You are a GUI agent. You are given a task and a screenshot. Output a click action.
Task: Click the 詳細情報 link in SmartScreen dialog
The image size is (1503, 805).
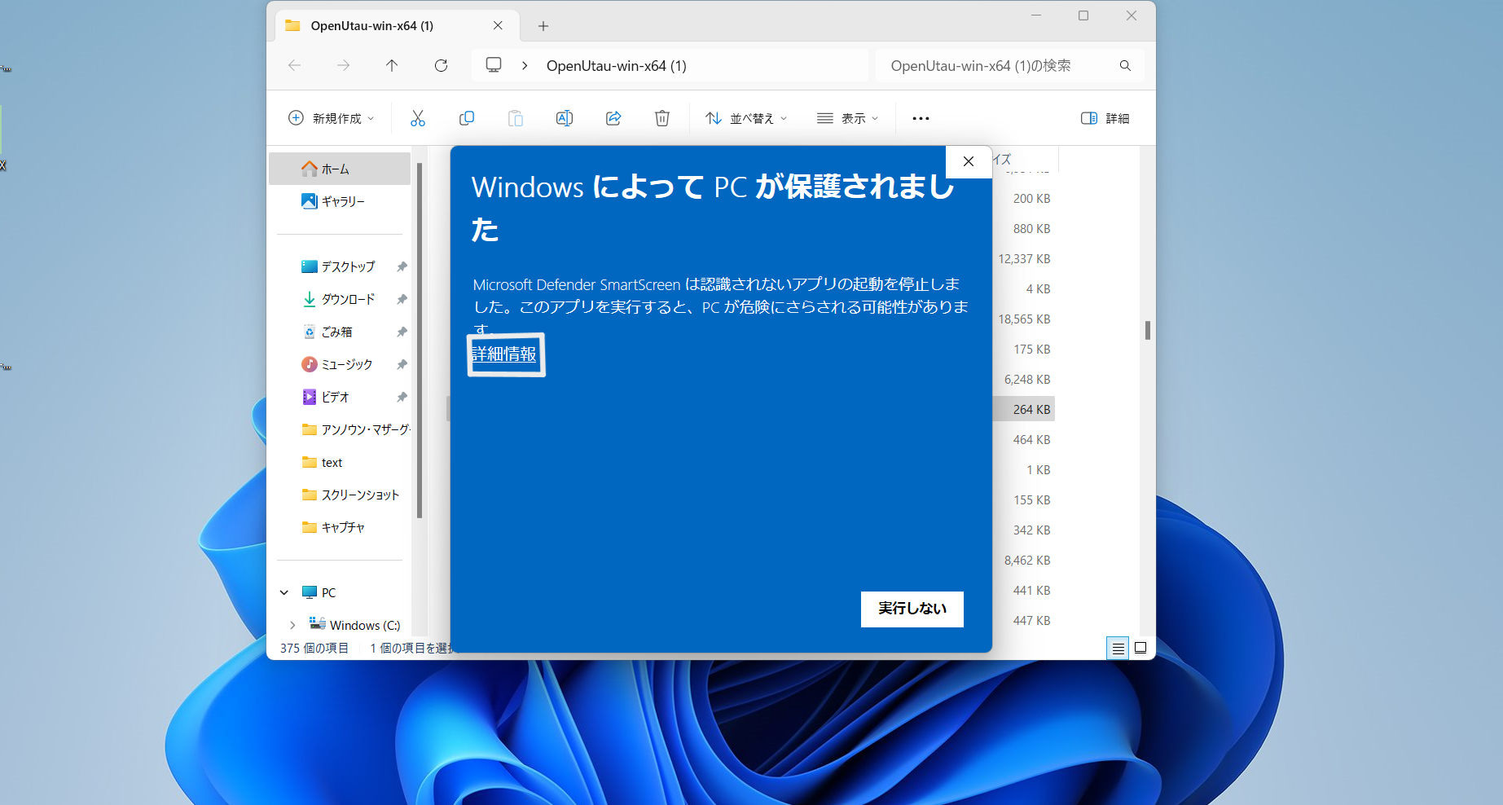pyautogui.click(x=504, y=354)
